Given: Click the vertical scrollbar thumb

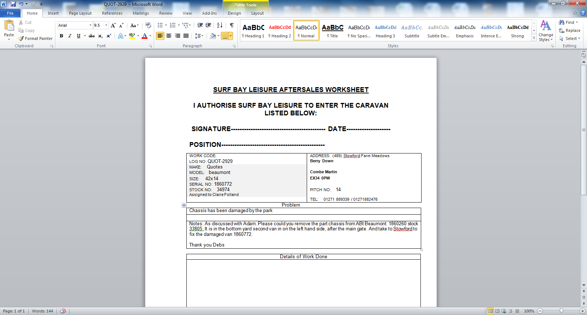Looking at the screenshot, I should [584, 130].
